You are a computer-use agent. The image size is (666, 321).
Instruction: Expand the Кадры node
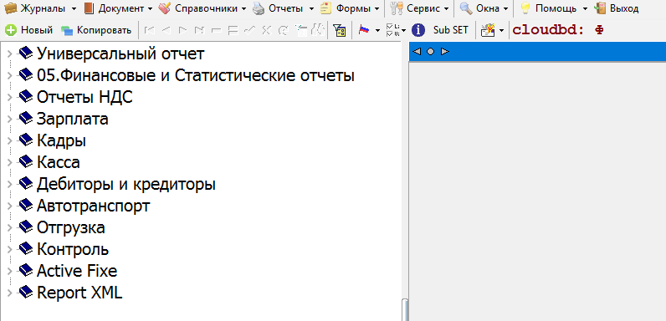pyautogui.click(x=10, y=140)
